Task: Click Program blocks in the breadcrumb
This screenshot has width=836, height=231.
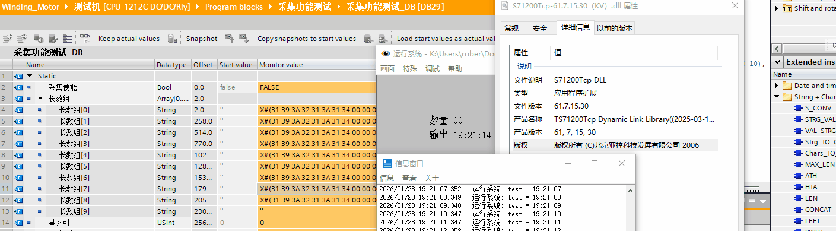Action: point(234,8)
